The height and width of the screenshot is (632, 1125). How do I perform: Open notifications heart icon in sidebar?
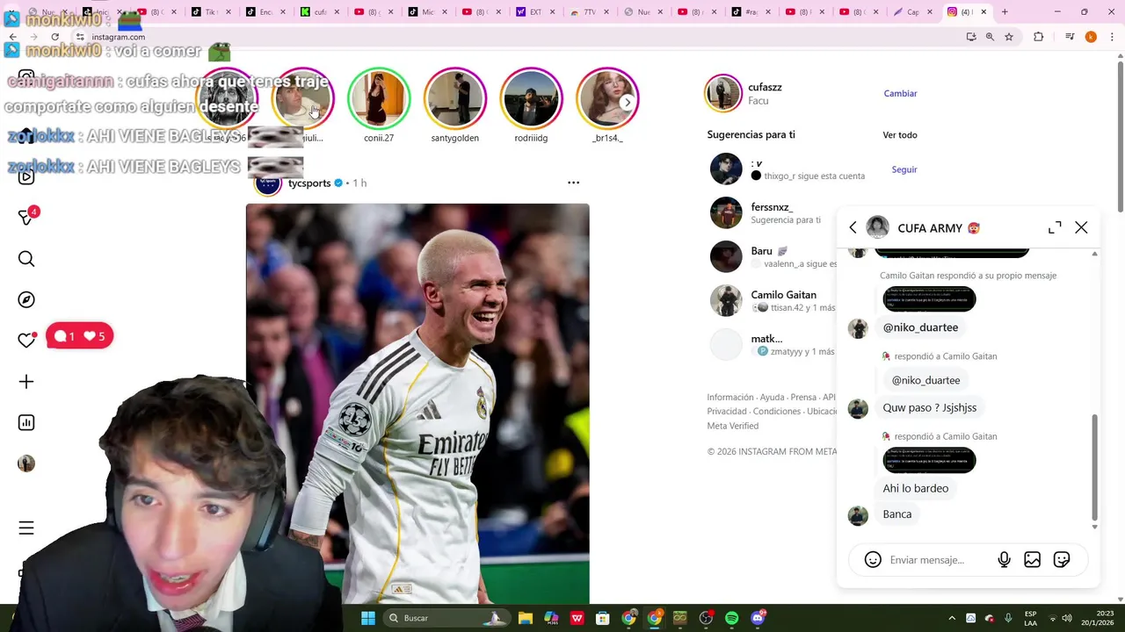(x=26, y=341)
